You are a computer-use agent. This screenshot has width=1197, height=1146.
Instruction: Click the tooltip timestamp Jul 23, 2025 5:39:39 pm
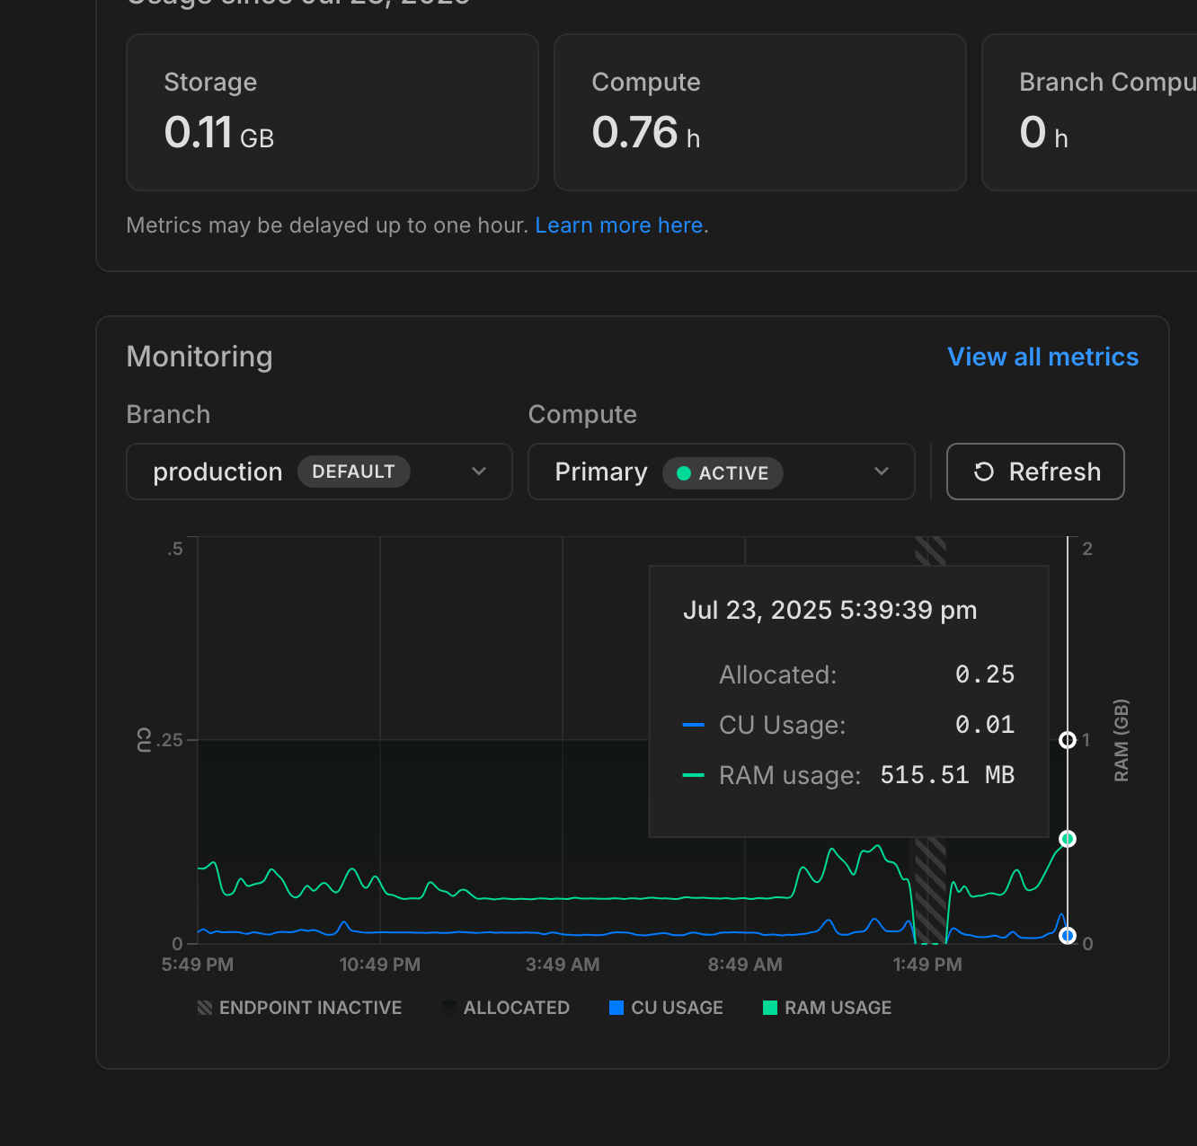click(x=829, y=610)
